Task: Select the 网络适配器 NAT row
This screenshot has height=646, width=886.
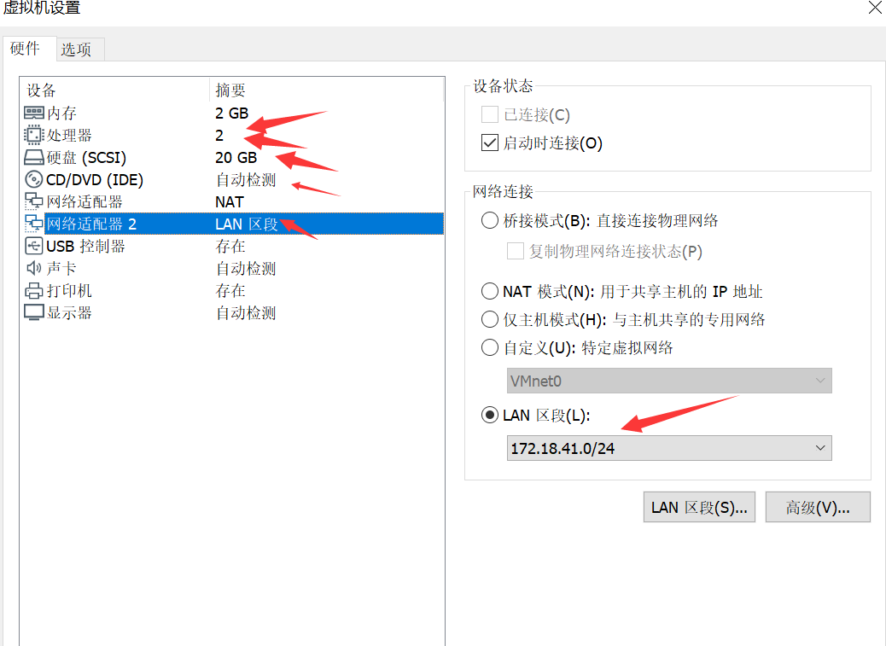Action: click(x=231, y=201)
